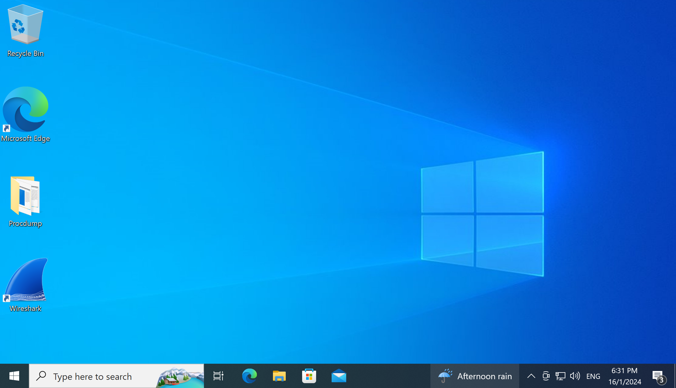676x388 pixels.
Task: Expand the hidden system tray icons
Action: [x=531, y=376]
